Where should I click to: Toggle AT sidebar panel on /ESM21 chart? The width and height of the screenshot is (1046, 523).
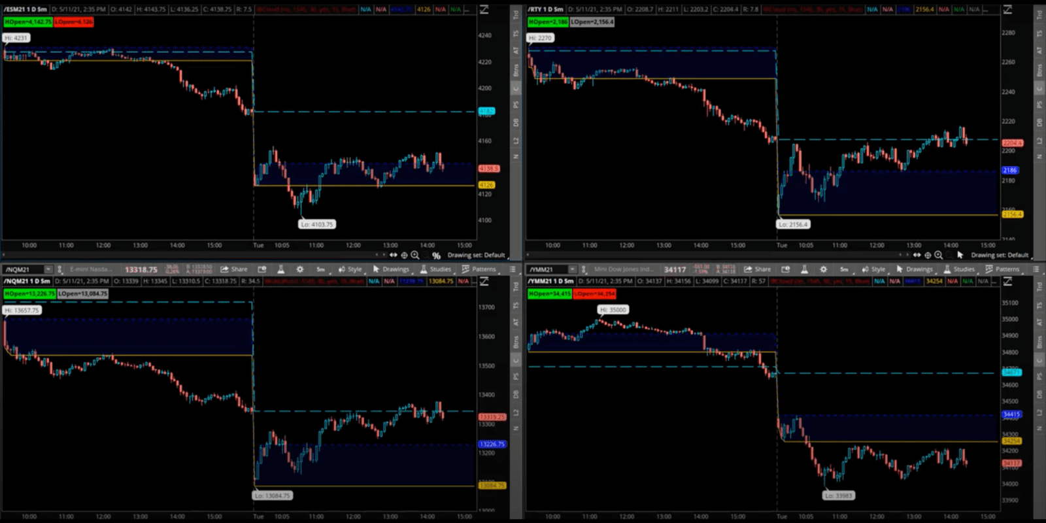click(516, 50)
